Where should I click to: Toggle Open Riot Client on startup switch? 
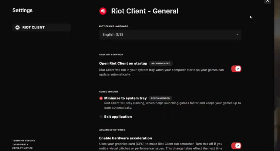click(236, 69)
